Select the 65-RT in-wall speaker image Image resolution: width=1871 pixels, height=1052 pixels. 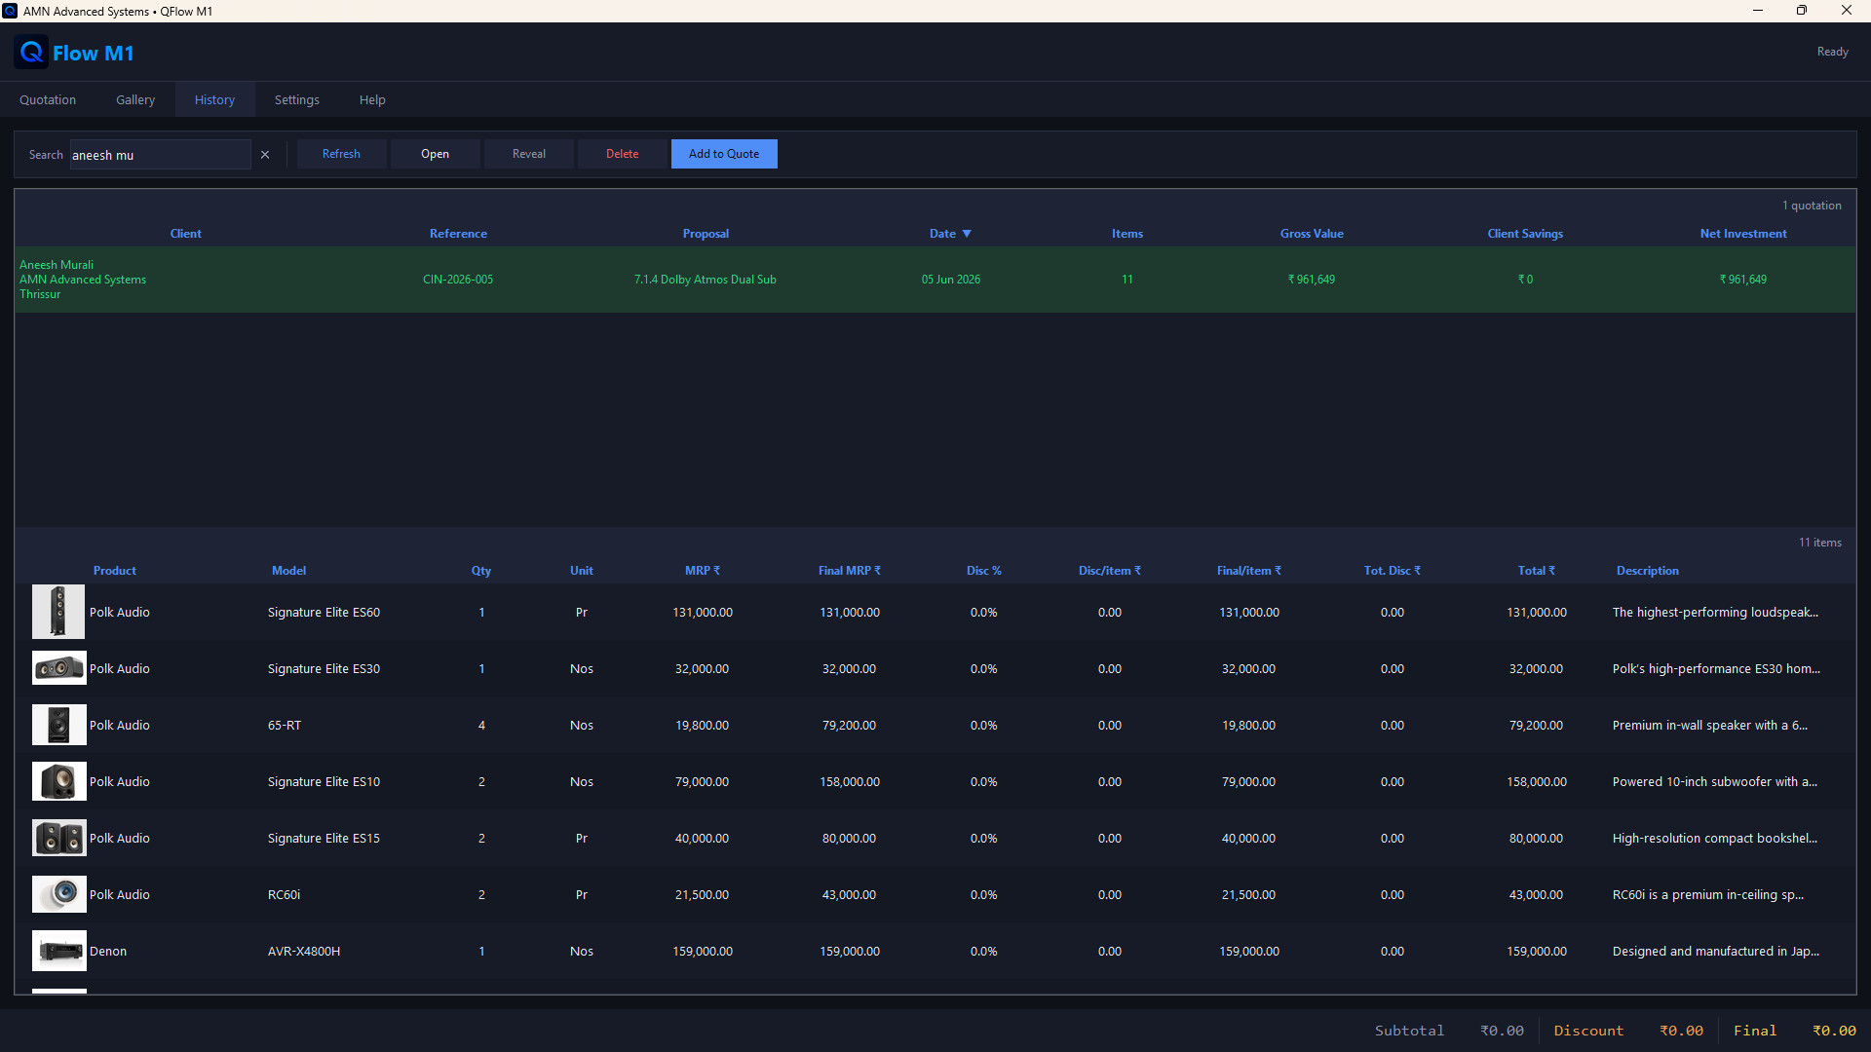coord(58,725)
